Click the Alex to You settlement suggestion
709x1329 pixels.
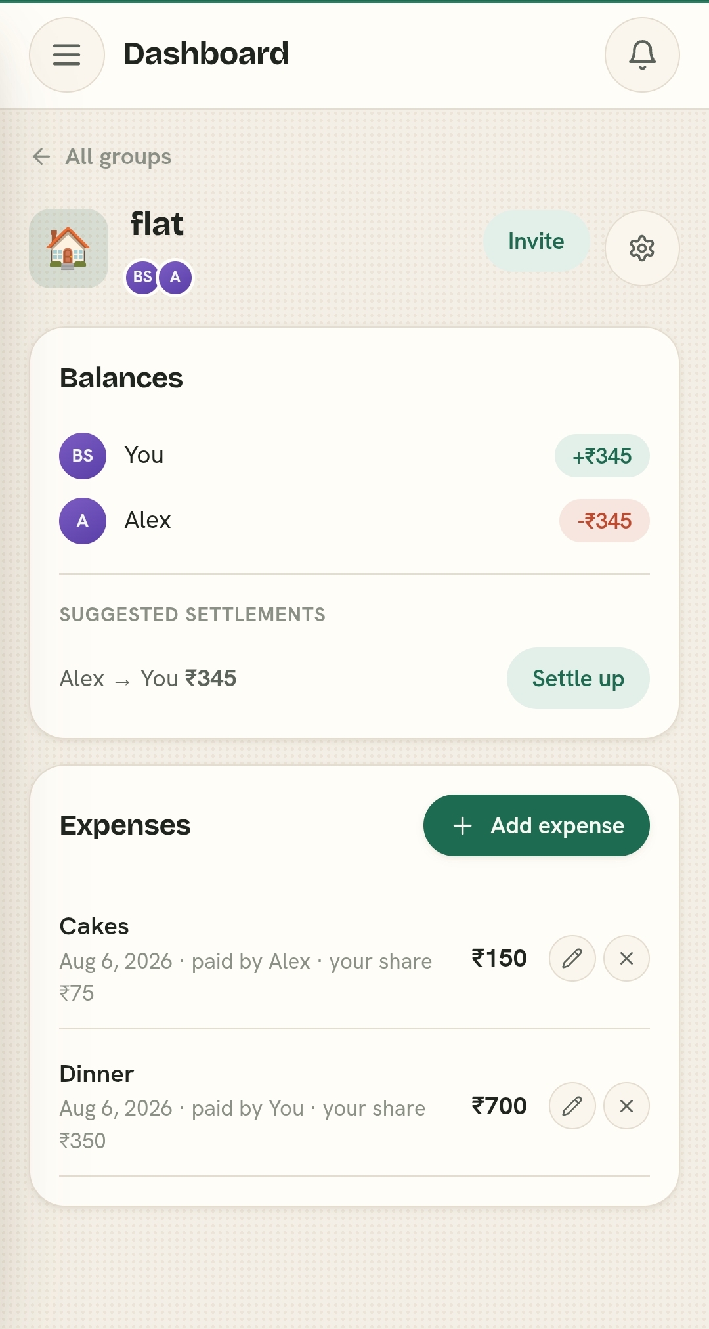(148, 678)
